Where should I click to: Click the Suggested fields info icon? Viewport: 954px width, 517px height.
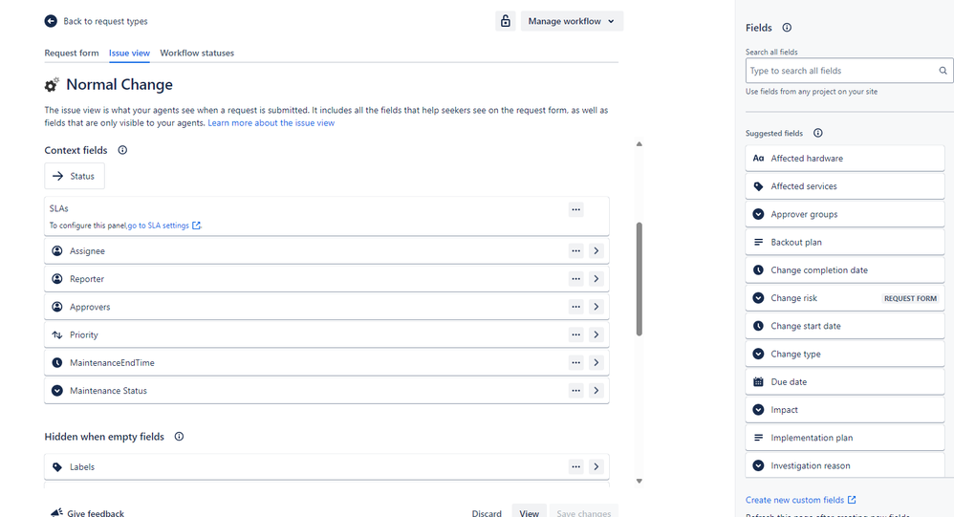tap(817, 133)
